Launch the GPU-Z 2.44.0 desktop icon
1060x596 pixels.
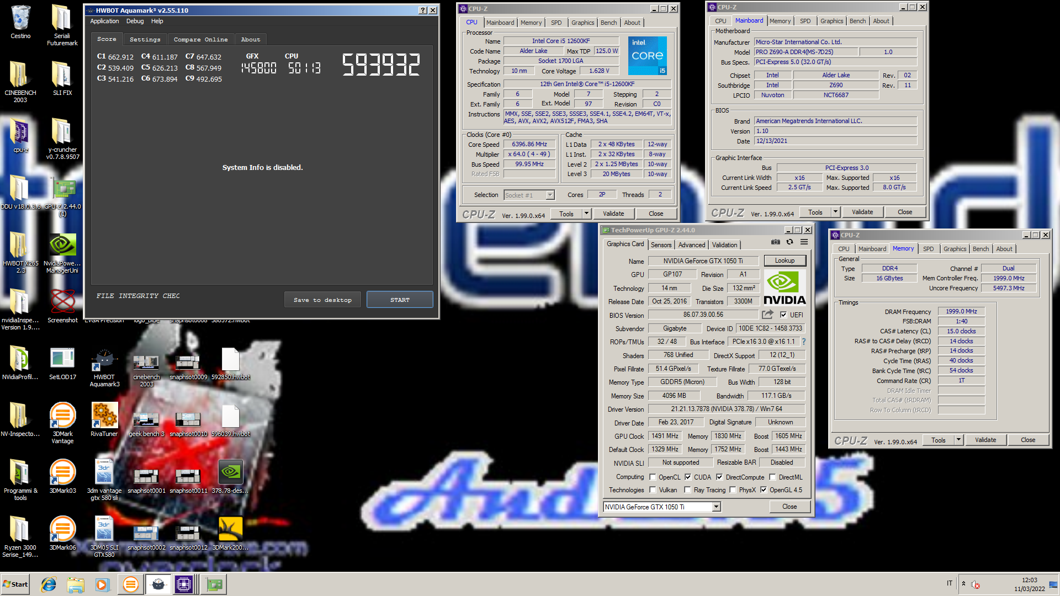pyautogui.click(x=62, y=196)
